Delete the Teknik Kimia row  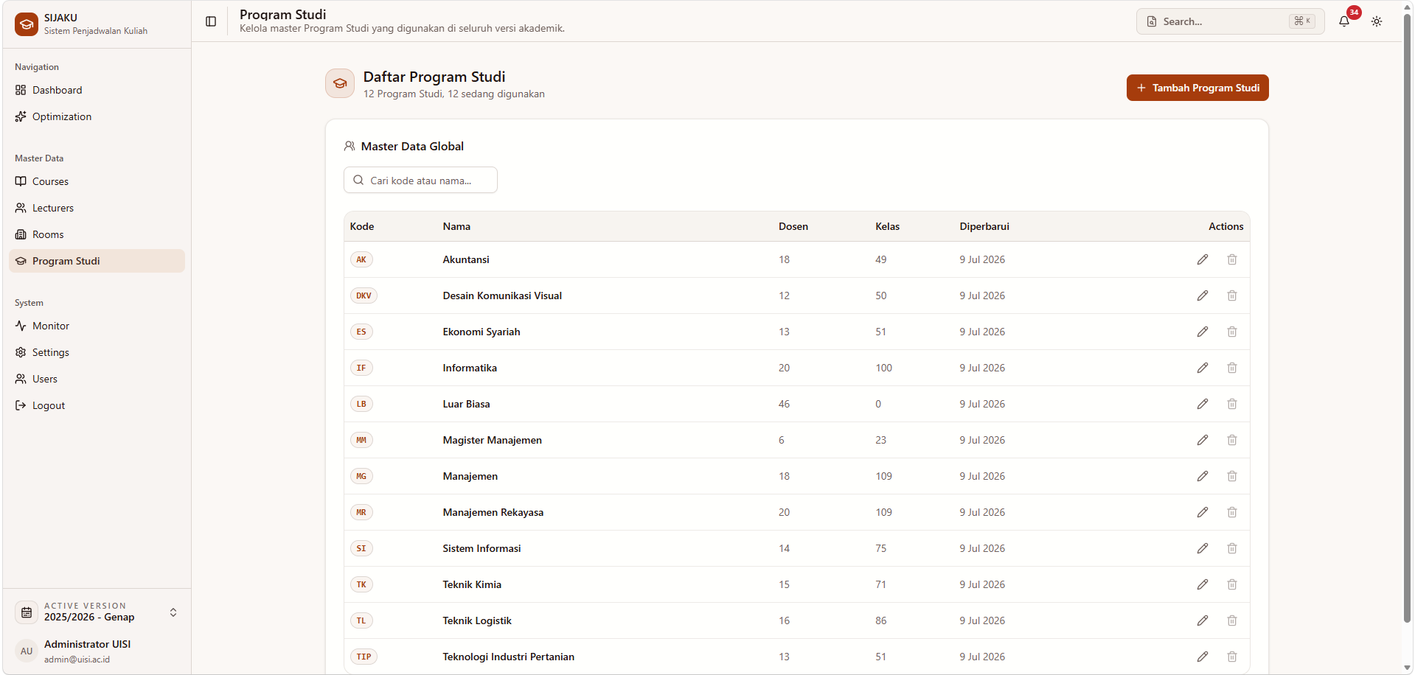coord(1232,584)
